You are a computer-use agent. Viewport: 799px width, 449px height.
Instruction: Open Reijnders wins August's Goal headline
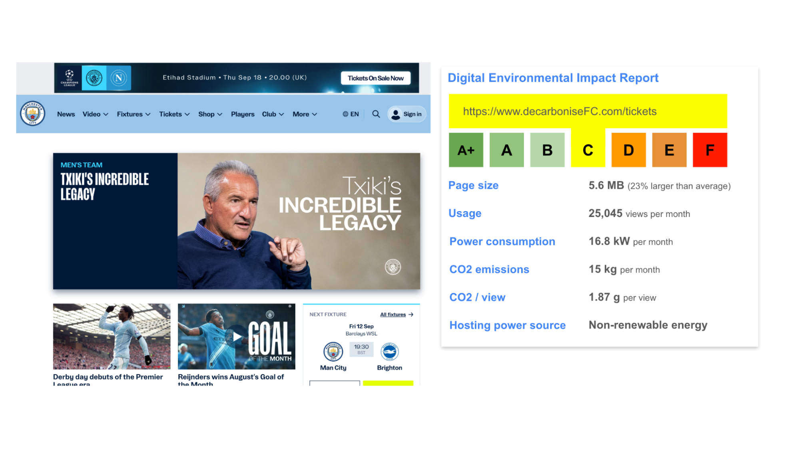click(231, 380)
